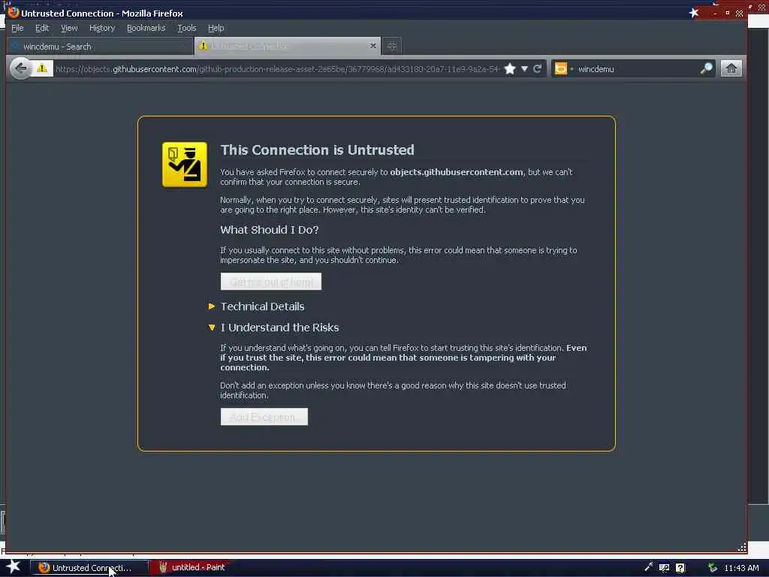Click the magnifying glass search icon
Viewport: 769px width, 577px height.
coord(706,68)
